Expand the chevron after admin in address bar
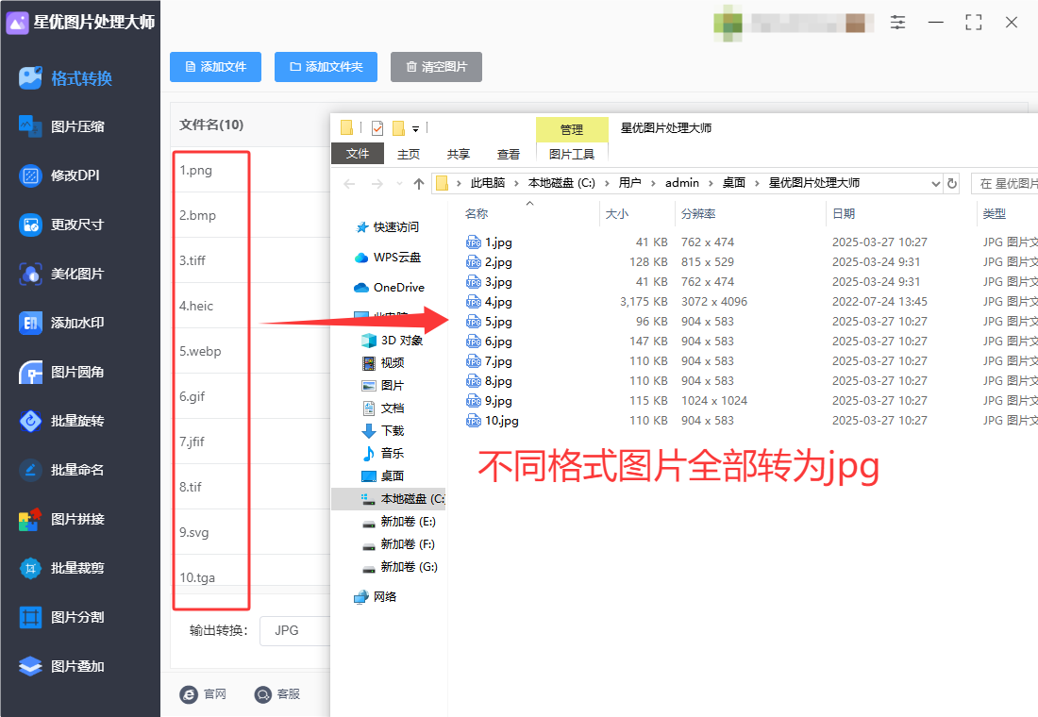The width and height of the screenshot is (1038, 717). tap(711, 183)
